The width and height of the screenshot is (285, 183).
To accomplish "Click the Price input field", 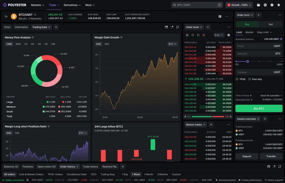I will (253, 46).
